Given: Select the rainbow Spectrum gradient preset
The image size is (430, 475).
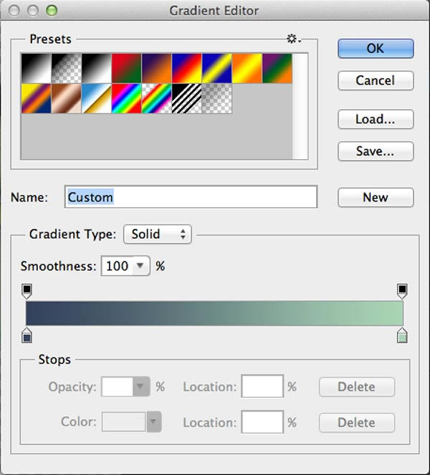Looking at the screenshot, I should 126,98.
